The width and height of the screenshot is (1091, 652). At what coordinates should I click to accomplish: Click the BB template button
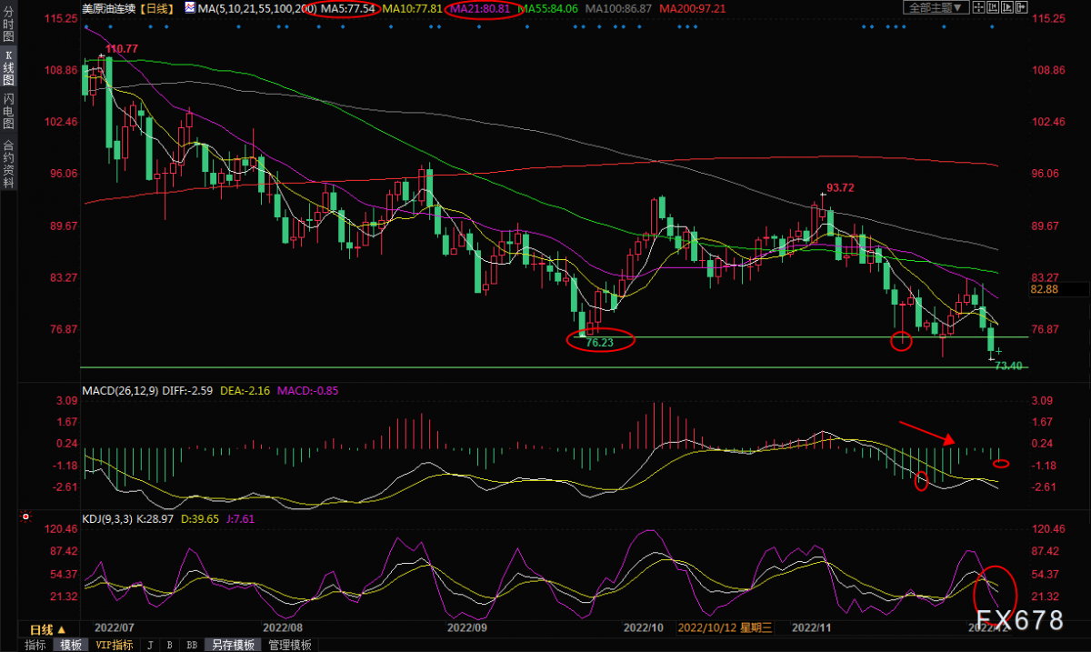(192, 645)
